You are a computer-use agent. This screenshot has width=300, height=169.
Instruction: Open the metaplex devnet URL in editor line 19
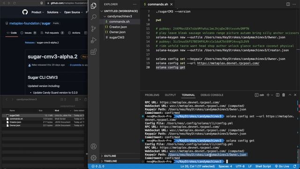point(228,63)
